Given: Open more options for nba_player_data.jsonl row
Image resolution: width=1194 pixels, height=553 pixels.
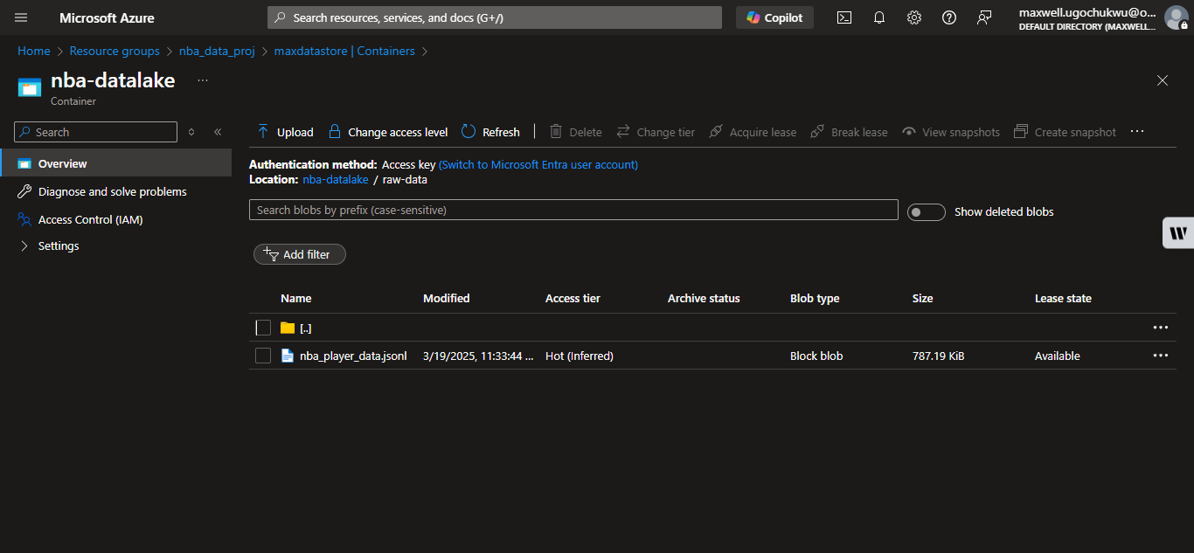Looking at the screenshot, I should coord(1160,356).
